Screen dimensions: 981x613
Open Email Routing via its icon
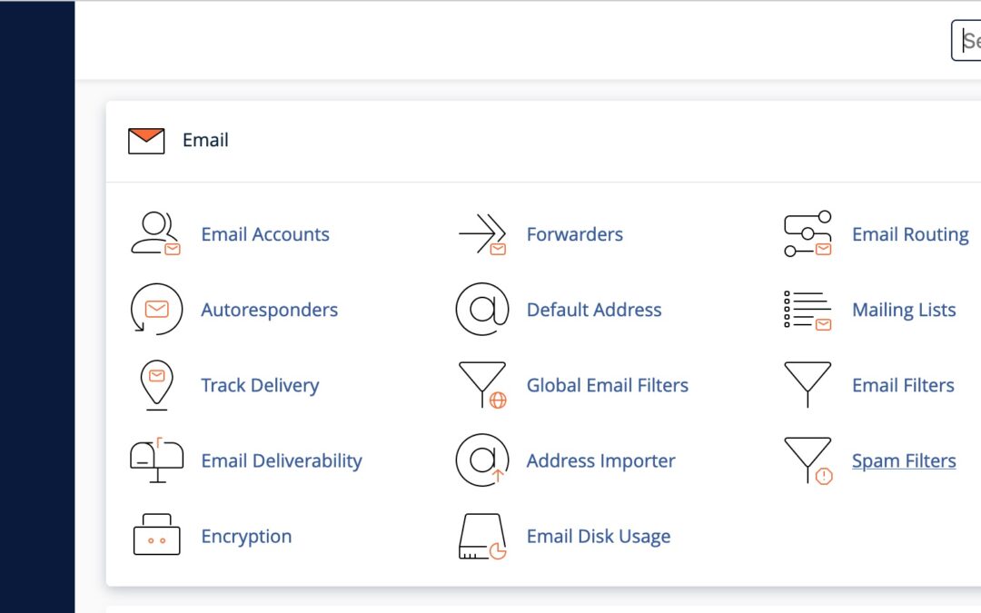(807, 233)
